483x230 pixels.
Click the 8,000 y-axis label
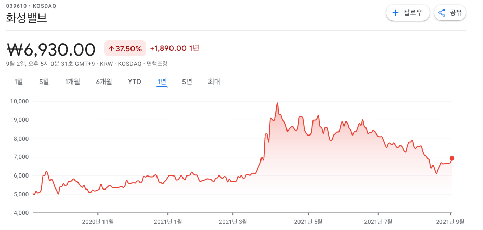click(x=21, y=139)
